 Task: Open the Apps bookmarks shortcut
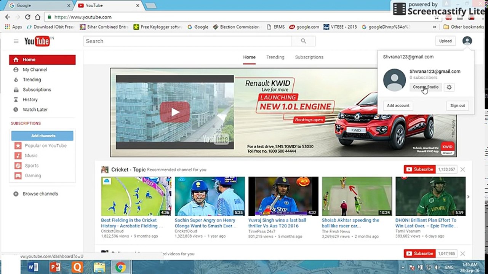tap(13, 27)
